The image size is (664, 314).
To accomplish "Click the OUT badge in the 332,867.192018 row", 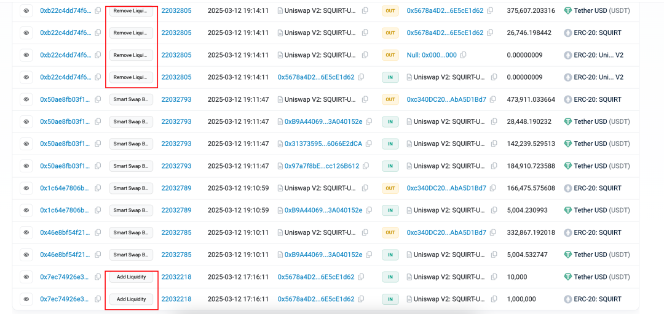I will tap(390, 232).
